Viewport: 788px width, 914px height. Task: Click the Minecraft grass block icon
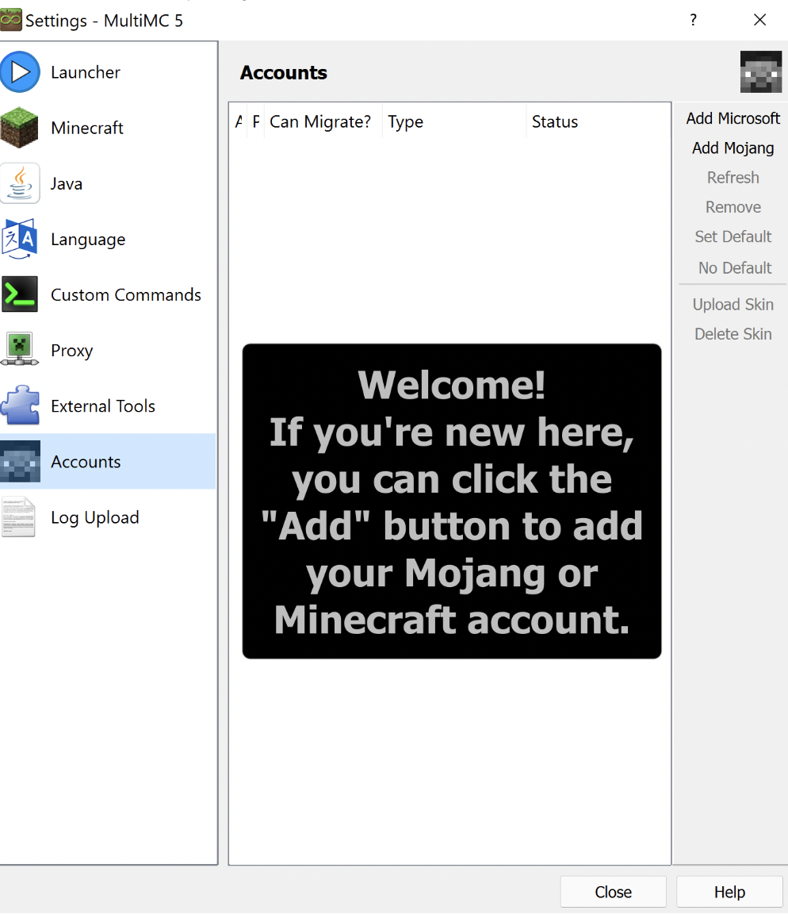coord(20,128)
